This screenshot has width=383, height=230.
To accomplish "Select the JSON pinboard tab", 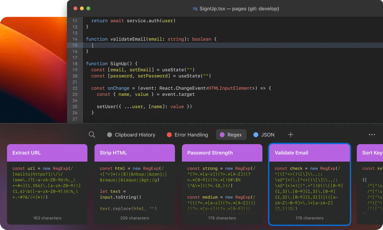I will tap(268, 135).
